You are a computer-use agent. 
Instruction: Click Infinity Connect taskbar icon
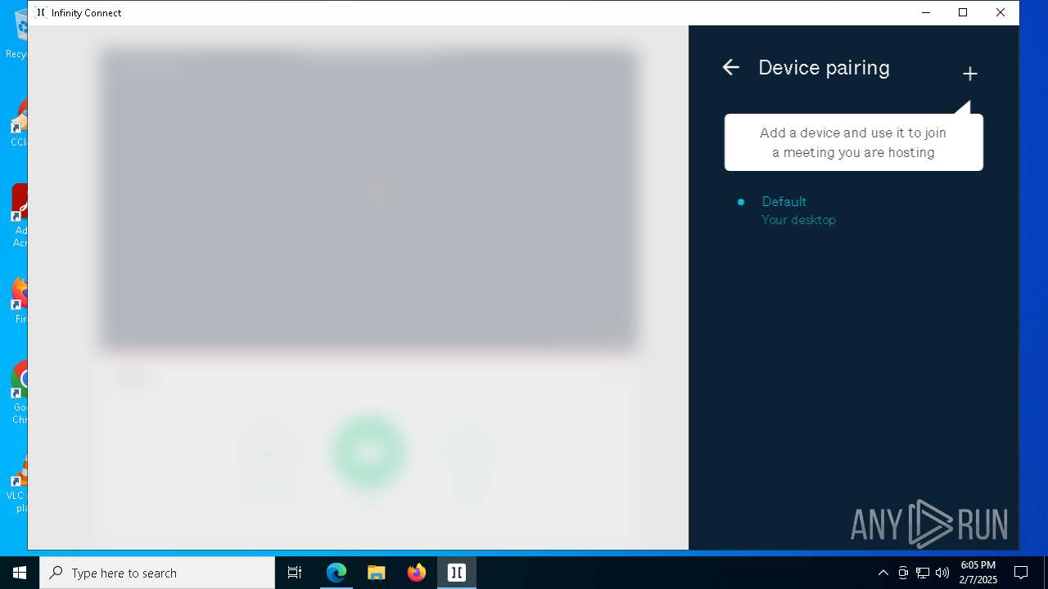tap(457, 573)
